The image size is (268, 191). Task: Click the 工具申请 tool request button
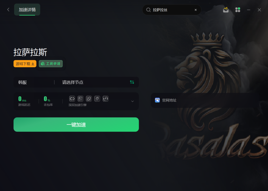click(x=51, y=64)
